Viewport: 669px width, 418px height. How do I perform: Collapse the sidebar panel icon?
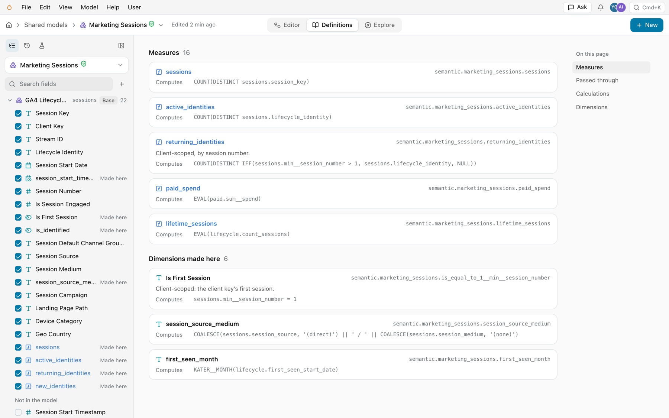tap(121, 46)
